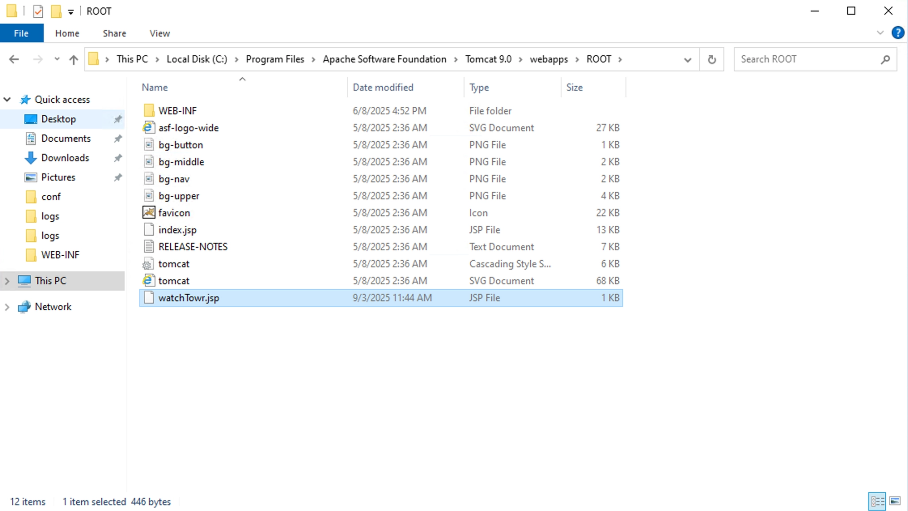
Task: Click webapps in the breadcrumb path
Action: [x=548, y=60]
